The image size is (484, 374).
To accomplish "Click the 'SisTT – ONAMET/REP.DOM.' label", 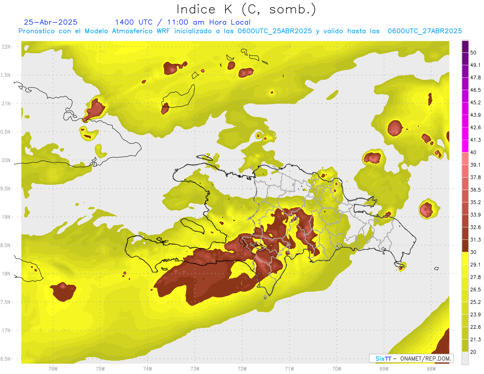I will (x=411, y=358).
